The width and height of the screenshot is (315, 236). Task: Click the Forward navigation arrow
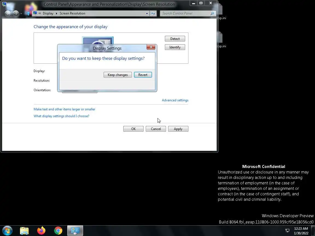coord(16,13)
